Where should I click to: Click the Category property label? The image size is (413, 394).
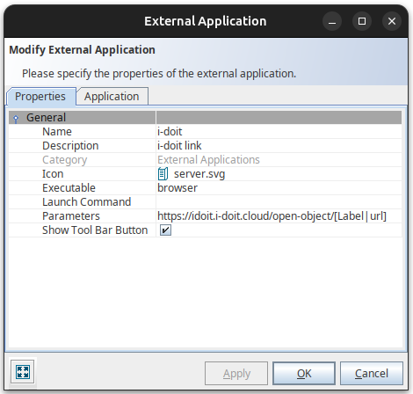click(x=65, y=160)
